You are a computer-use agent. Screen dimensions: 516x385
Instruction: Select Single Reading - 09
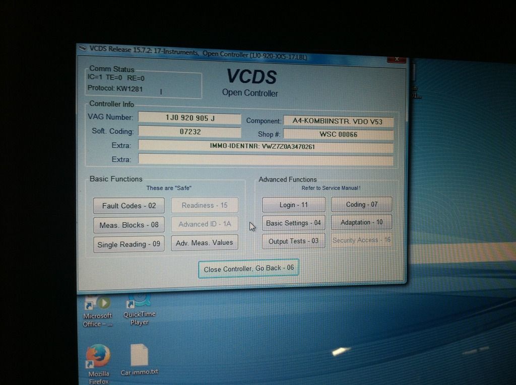coord(129,244)
